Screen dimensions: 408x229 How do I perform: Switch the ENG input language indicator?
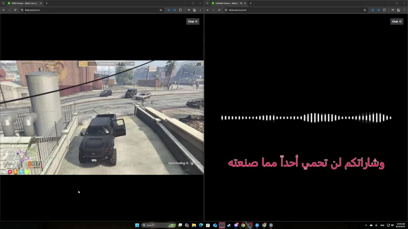coord(382,225)
